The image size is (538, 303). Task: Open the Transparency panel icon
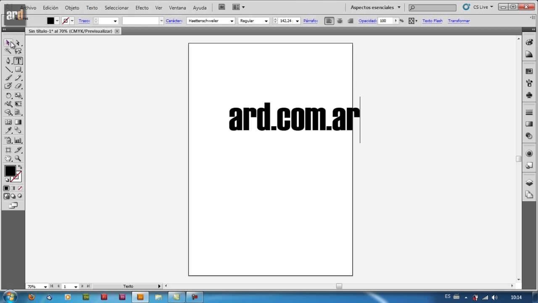(x=529, y=136)
